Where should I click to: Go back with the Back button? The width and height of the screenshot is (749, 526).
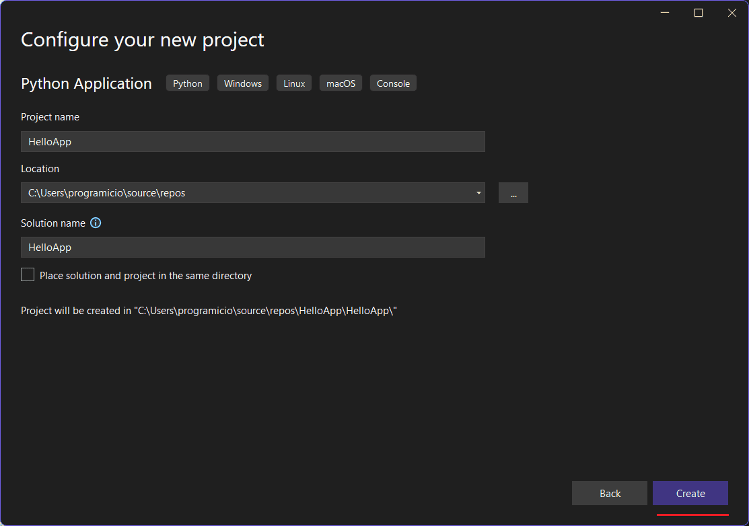610,493
